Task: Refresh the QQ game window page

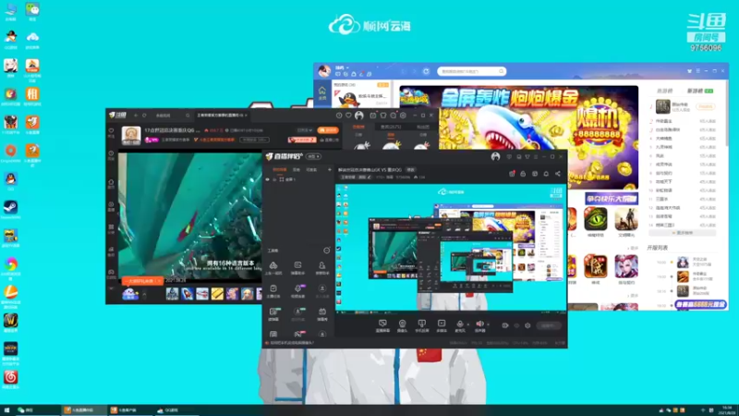Action: 426,71
